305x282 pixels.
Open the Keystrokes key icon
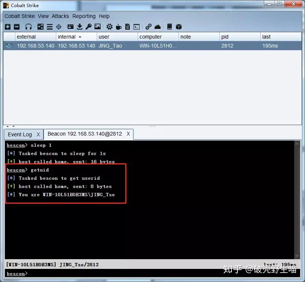pyautogui.click(x=89, y=27)
